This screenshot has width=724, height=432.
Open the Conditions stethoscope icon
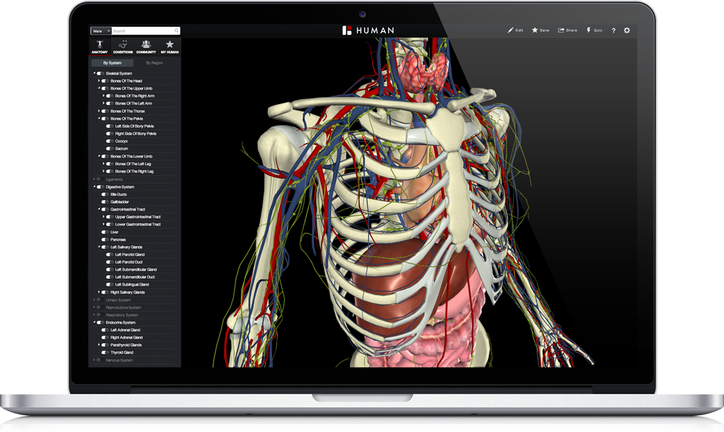pyautogui.click(x=123, y=46)
